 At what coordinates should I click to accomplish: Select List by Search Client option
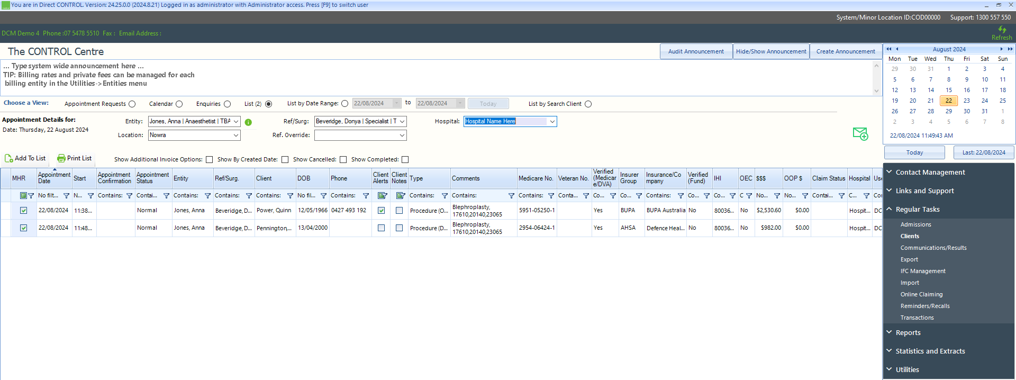(588, 104)
